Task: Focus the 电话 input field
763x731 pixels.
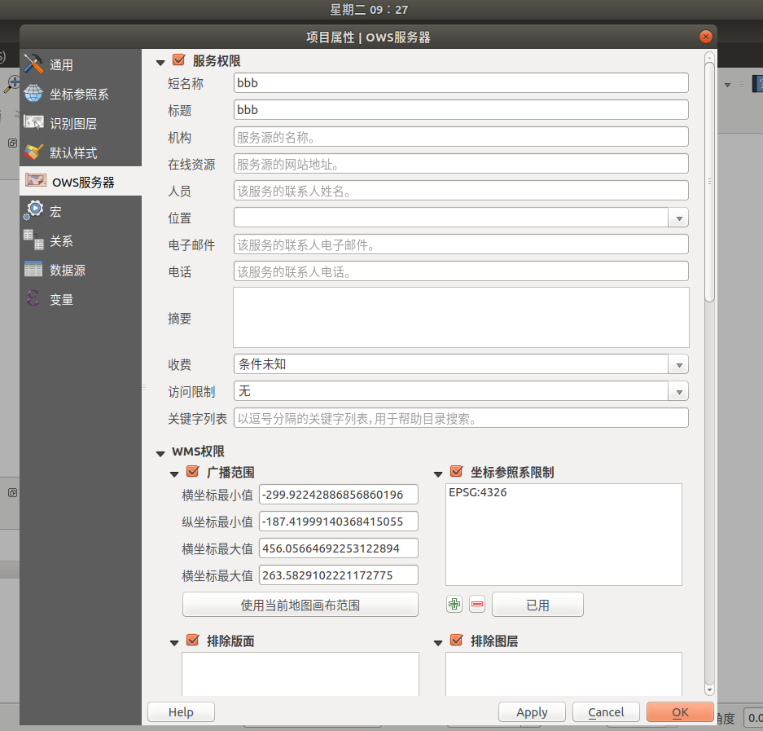Action: click(x=461, y=271)
